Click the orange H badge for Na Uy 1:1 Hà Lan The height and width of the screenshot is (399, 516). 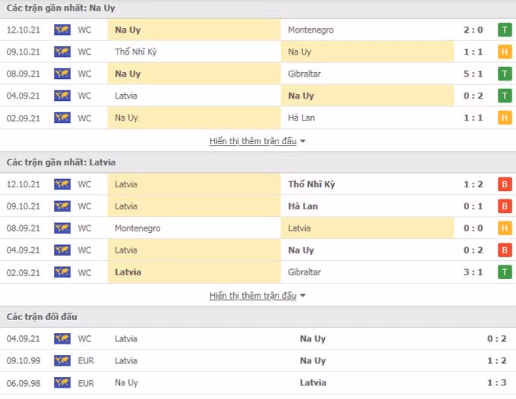505,118
